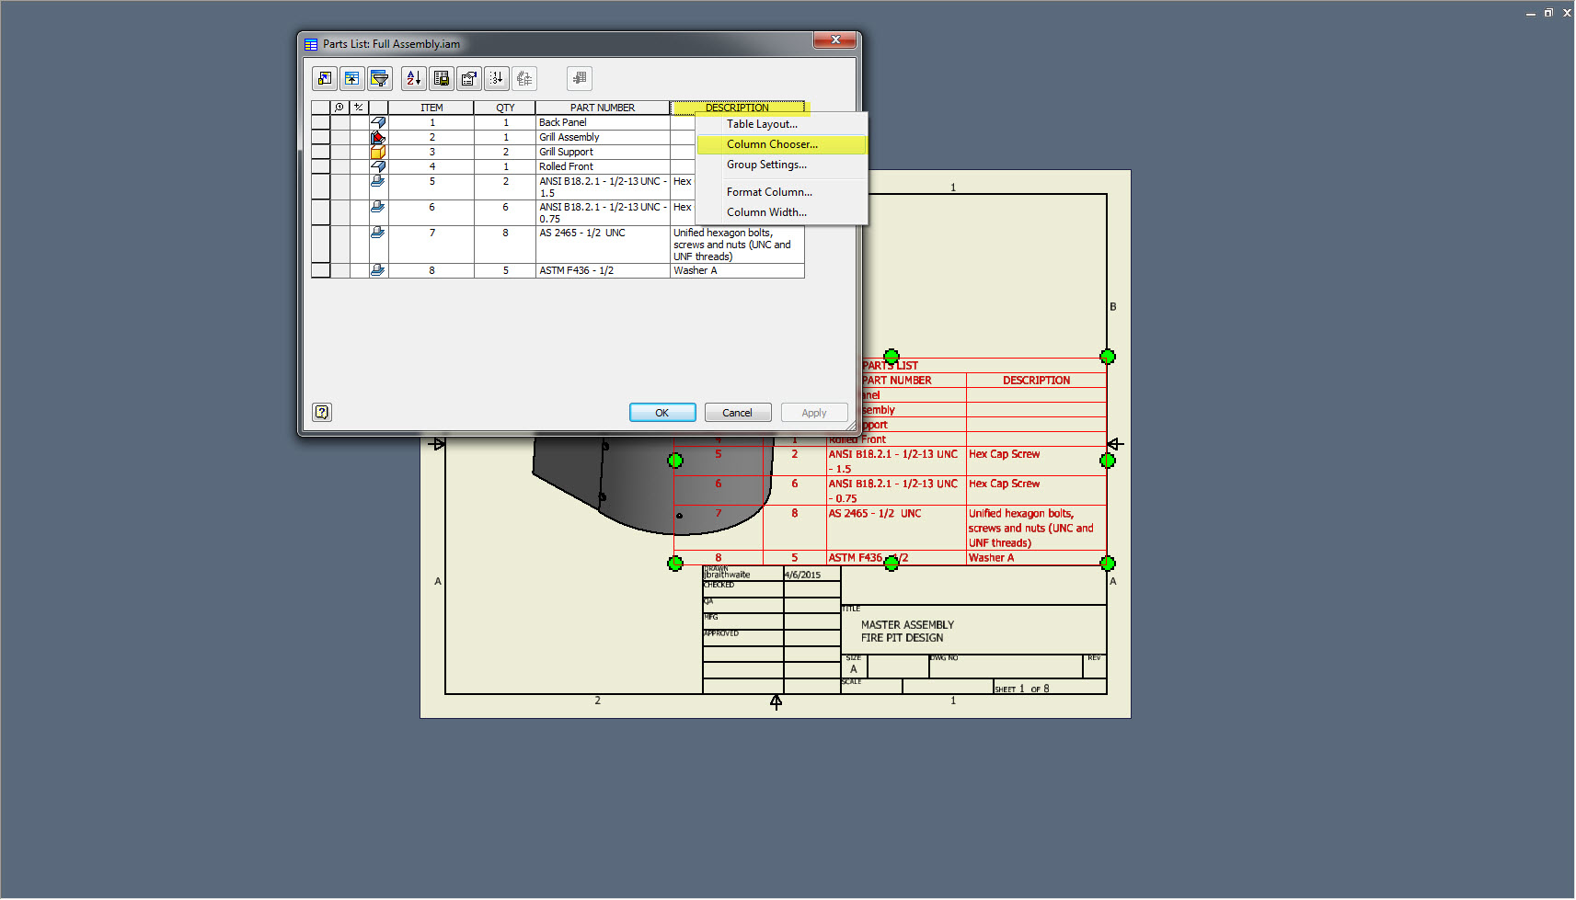Click the ITEM column header
Screen dimensions: 1576x900
pyautogui.click(x=431, y=108)
